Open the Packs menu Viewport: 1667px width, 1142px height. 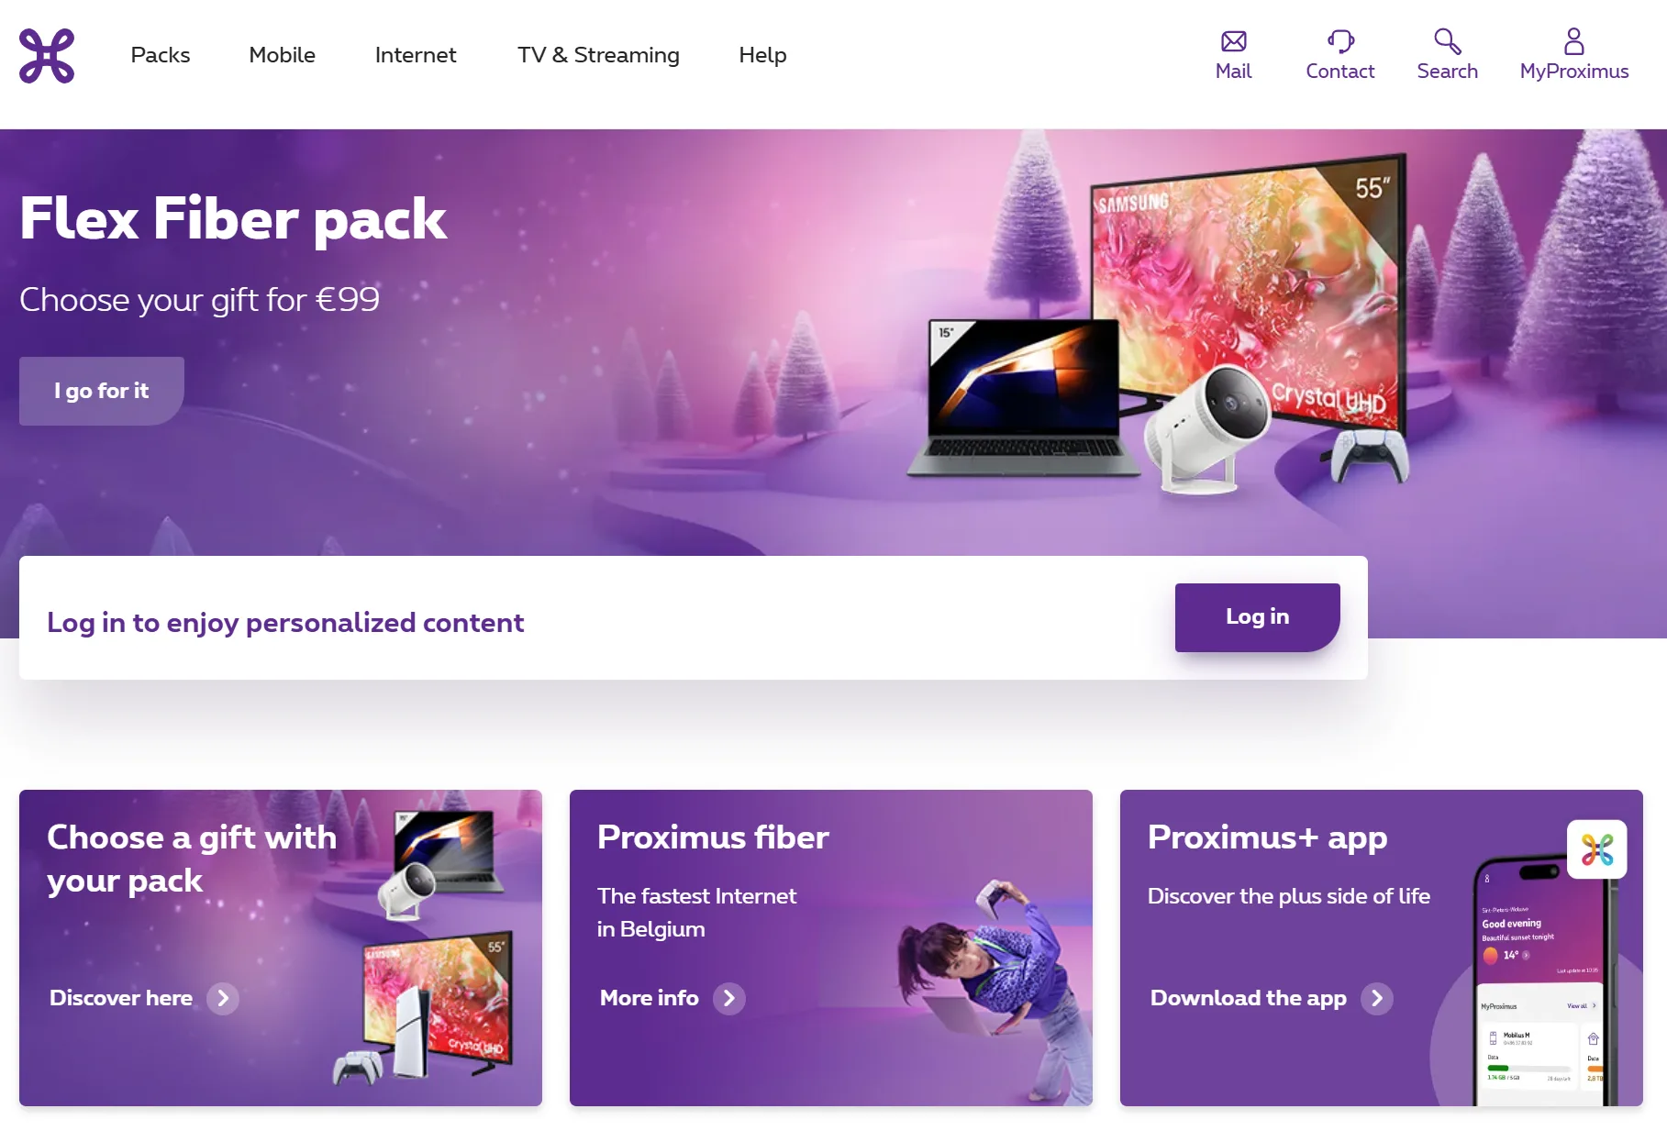coord(161,55)
